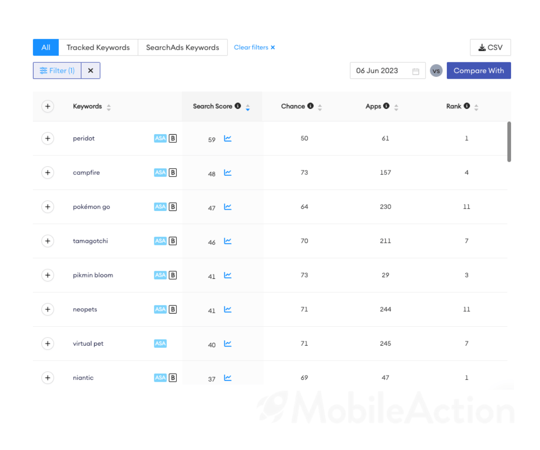Click ASA badge on campfire row
Image resolution: width=540 pixels, height=450 pixels.
[x=160, y=172]
